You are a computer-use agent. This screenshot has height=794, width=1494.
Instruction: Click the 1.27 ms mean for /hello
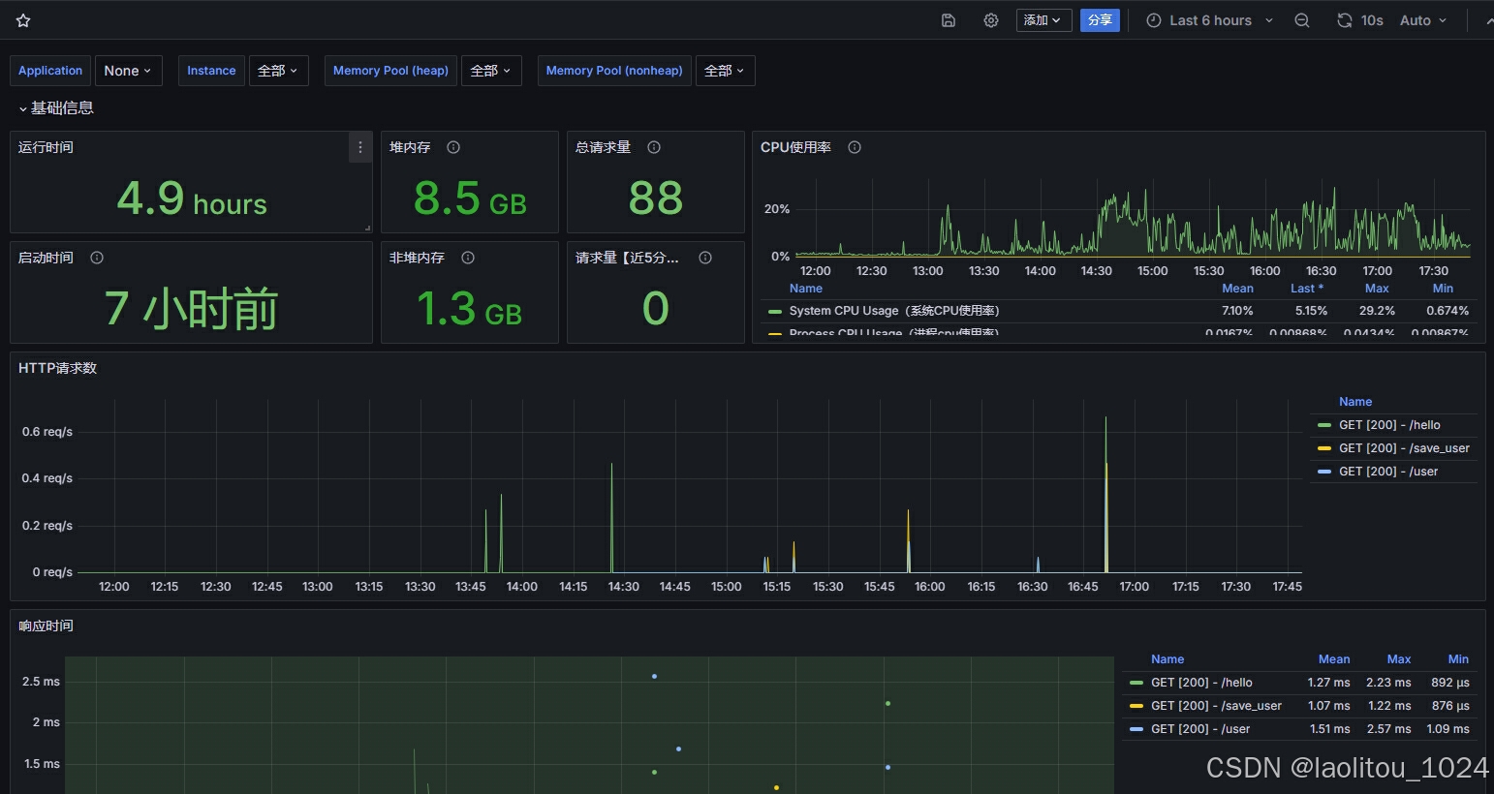pyautogui.click(x=1328, y=683)
